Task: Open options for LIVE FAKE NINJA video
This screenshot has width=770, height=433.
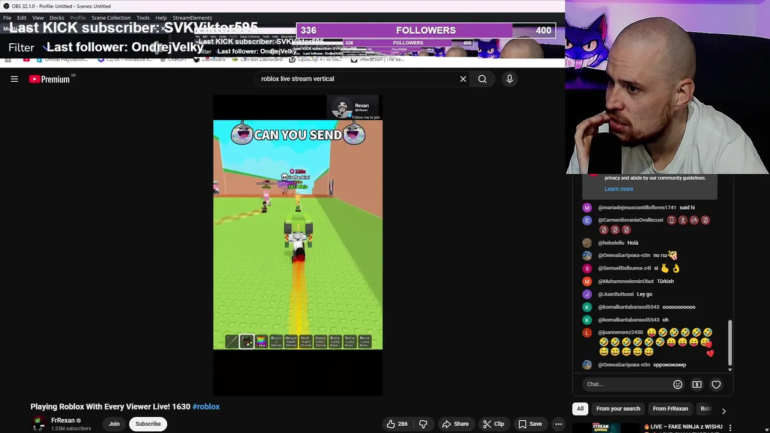Action: click(730, 427)
